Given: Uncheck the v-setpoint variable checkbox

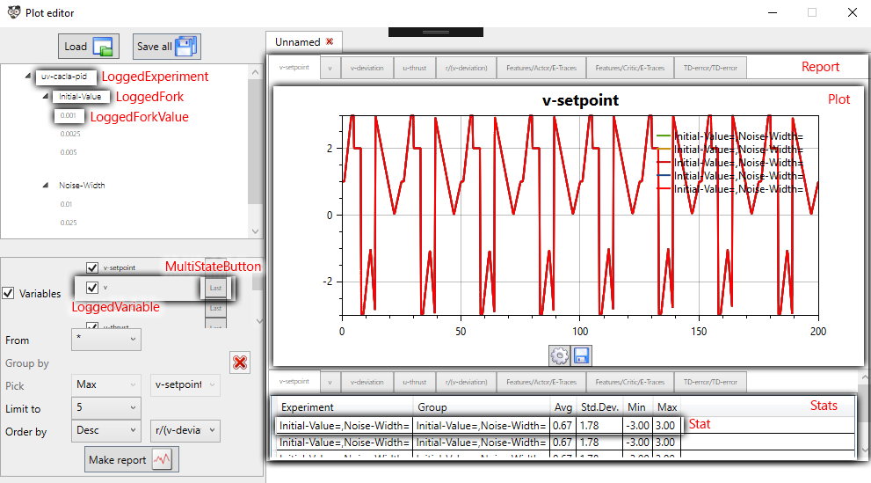Looking at the screenshot, I should (92, 268).
